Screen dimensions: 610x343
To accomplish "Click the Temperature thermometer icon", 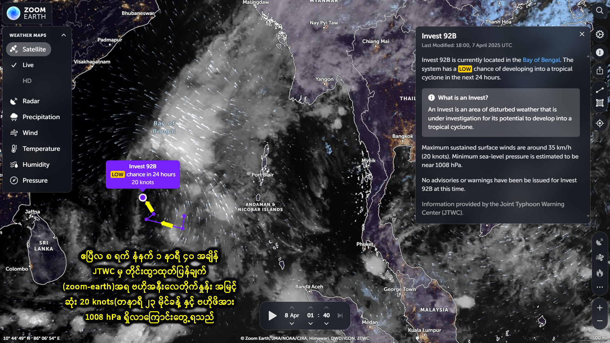I will (14, 149).
